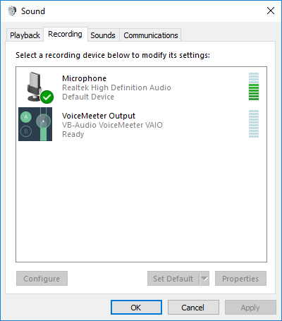Screen dimensions: 282x321
Task: Click the Set Default button
Action: click(x=173, y=279)
